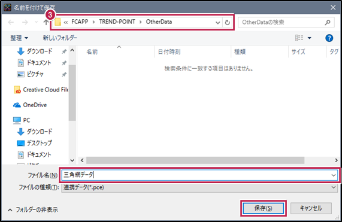Image resolution: width=342 pixels, height=222 pixels.
Task: Refresh the OtherData folder view
Action: point(227,23)
